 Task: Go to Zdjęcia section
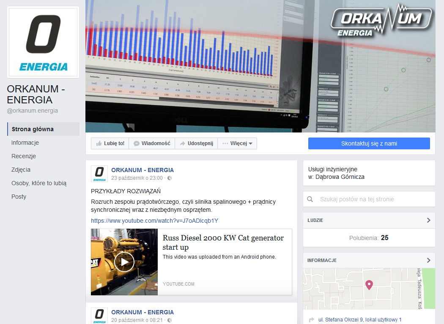pos(21,170)
